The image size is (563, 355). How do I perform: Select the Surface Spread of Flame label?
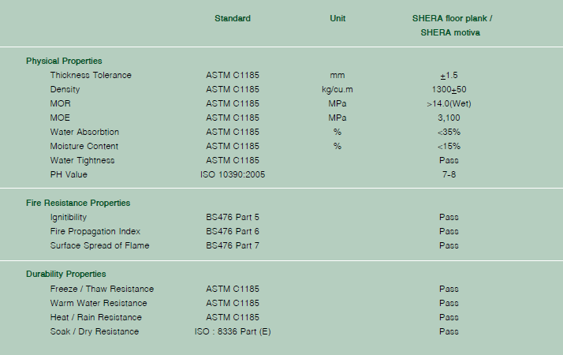point(99,246)
